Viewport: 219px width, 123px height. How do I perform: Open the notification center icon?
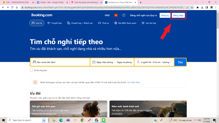215,120
